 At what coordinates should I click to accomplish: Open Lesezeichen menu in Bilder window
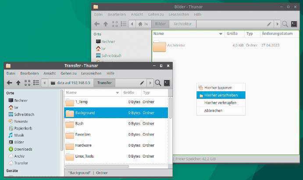[178, 14]
